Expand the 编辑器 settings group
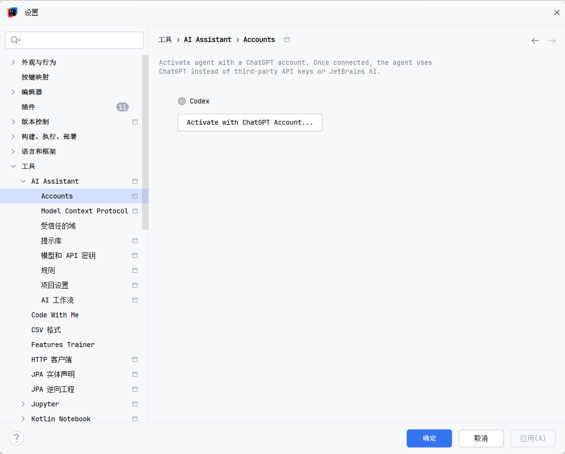Image resolution: width=565 pixels, height=454 pixels. (13, 92)
